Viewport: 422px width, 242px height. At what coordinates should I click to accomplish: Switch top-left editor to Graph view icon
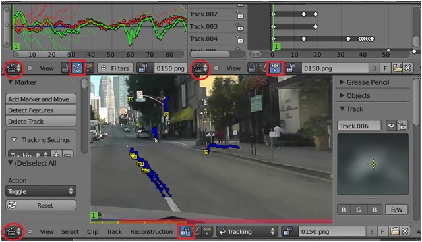[77, 68]
